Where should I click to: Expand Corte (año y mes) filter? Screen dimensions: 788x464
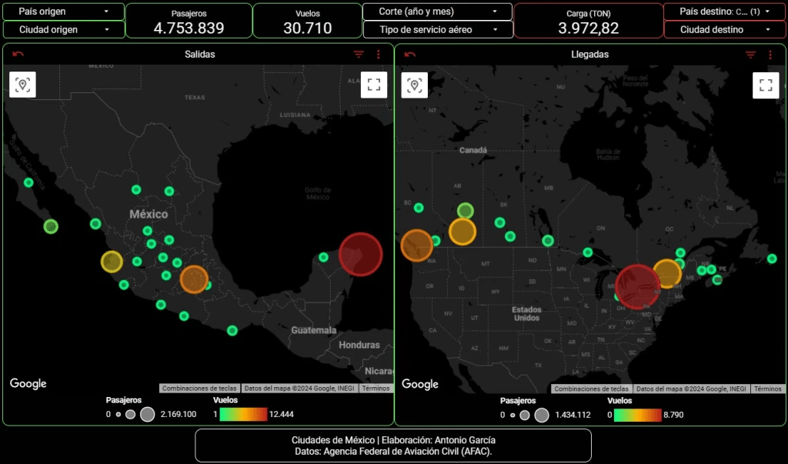(438, 12)
